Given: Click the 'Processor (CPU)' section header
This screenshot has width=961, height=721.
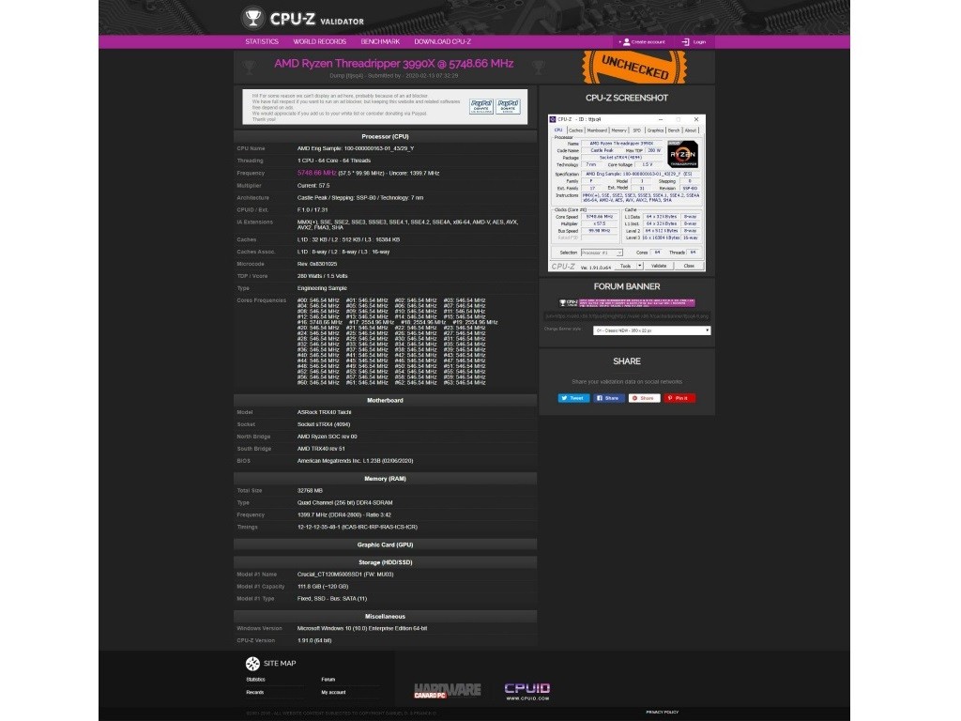Looking at the screenshot, I should [385, 137].
